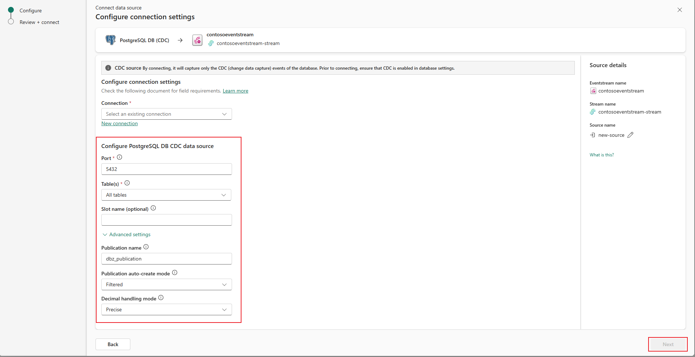This screenshot has height=357, width=695.
Task: Click the pencil icon to rename new-source
Action: [x=631, y=135]
